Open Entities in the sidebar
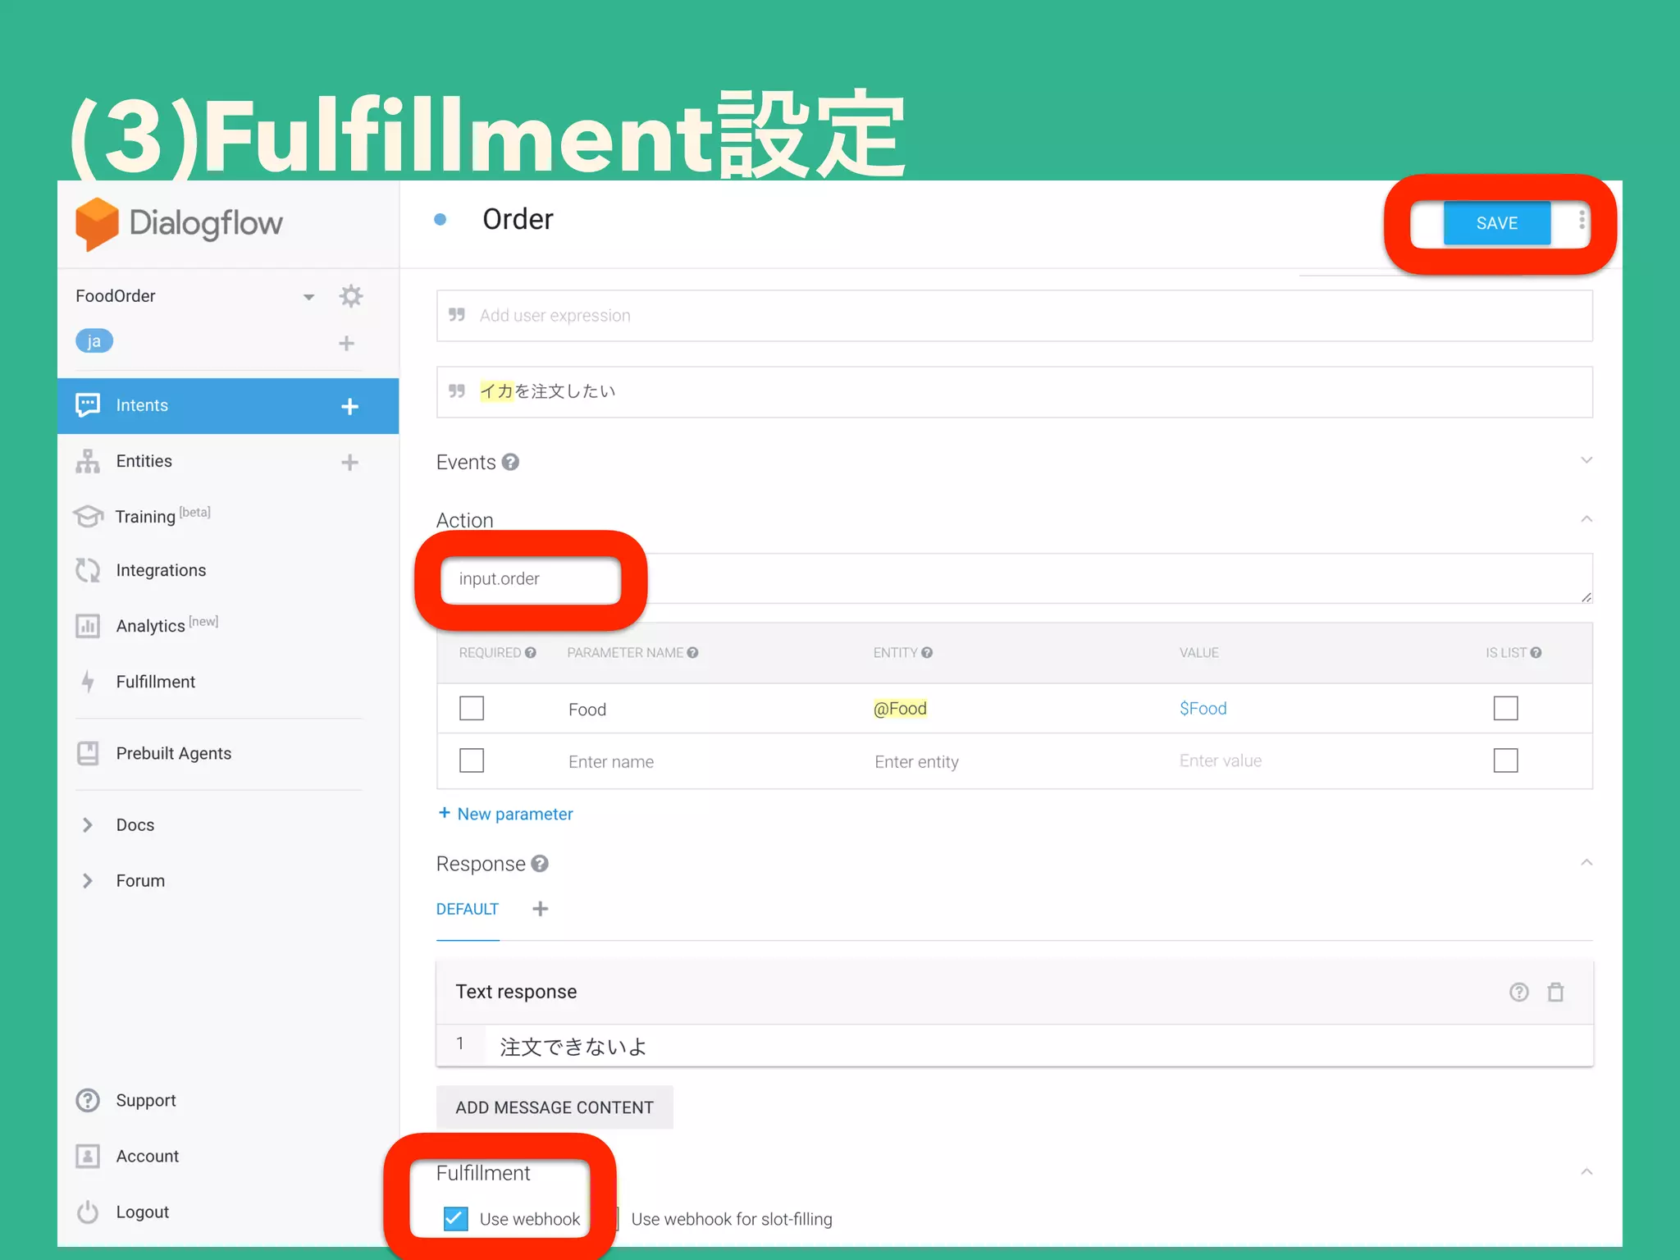The height and width of the screenshot is (1260, 1680). coord(144,462)
